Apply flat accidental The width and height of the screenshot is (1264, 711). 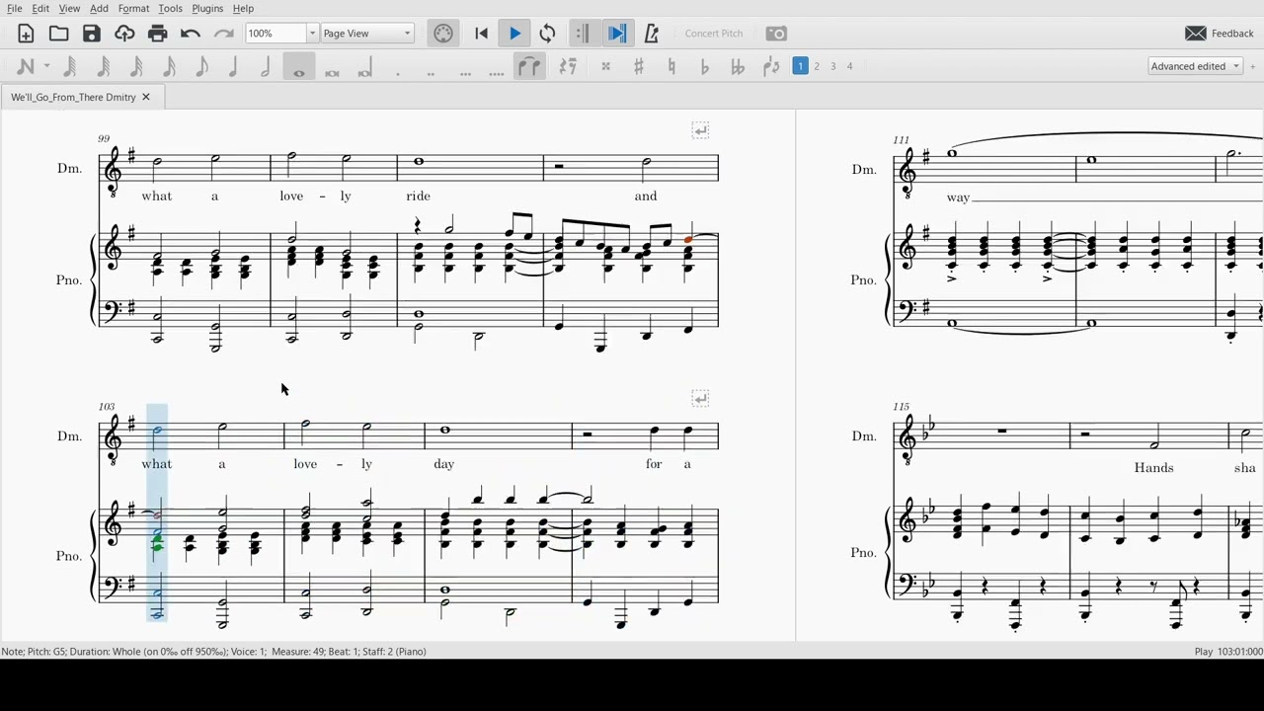(x=704, y=66)
